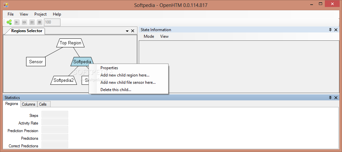Open the Project menu
Screen dimensions: 342x152
click(x=40, y=14)
